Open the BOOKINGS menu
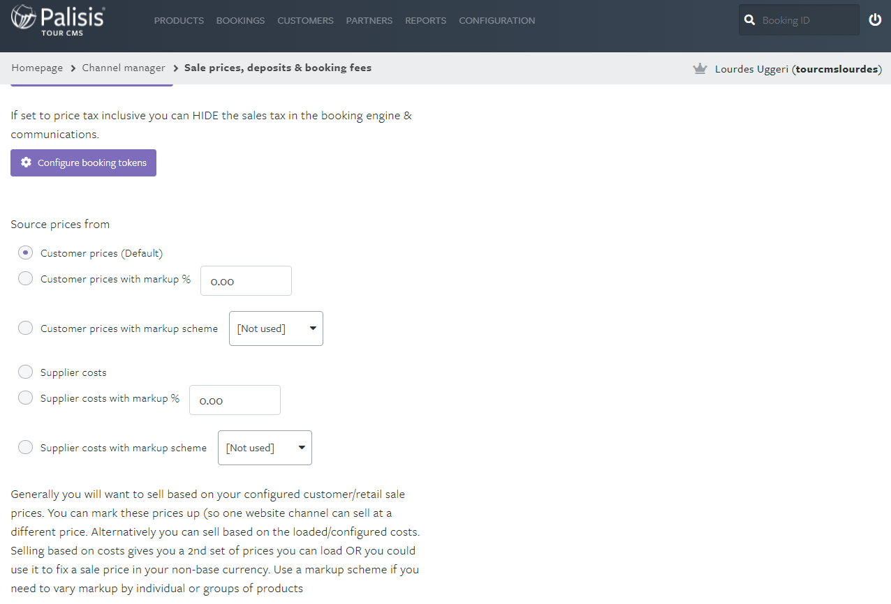 click(x=240, y=20)
